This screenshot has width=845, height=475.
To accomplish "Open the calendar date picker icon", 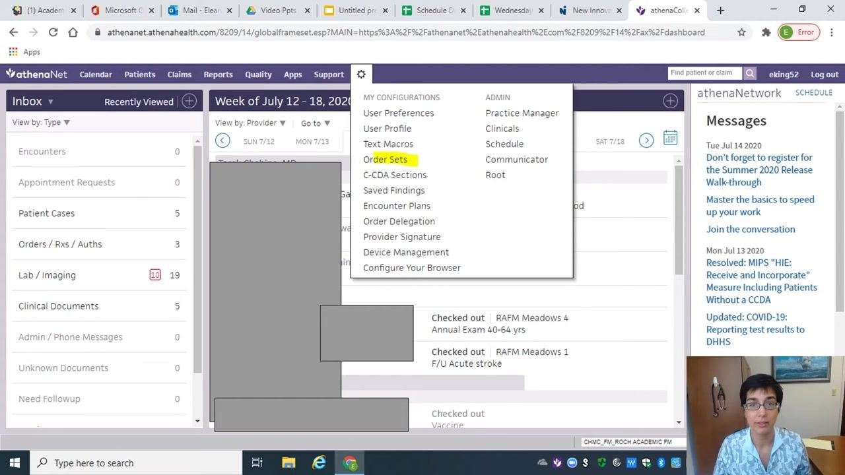I will click(x=670, y=138).
